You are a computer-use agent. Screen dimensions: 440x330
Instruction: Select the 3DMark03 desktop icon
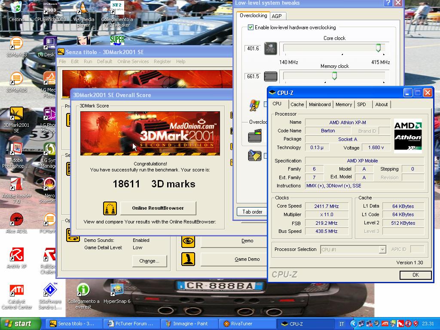(16, 46)
